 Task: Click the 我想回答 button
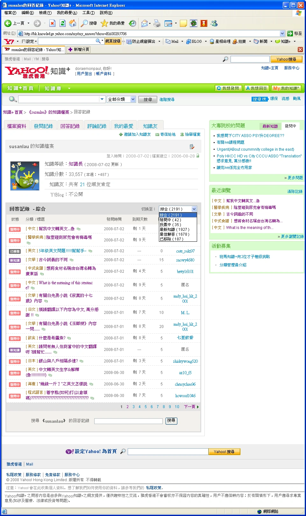(x=257, y=88)
